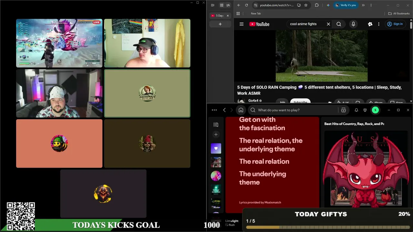Viewport: 413px width, 232px height.
Task: Open Best Hits of Country, Rap, Rock title
Action: tap(354, 124)
